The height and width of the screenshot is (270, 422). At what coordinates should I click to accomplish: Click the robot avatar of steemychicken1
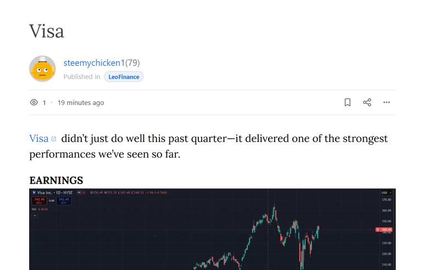pos(42,69)
